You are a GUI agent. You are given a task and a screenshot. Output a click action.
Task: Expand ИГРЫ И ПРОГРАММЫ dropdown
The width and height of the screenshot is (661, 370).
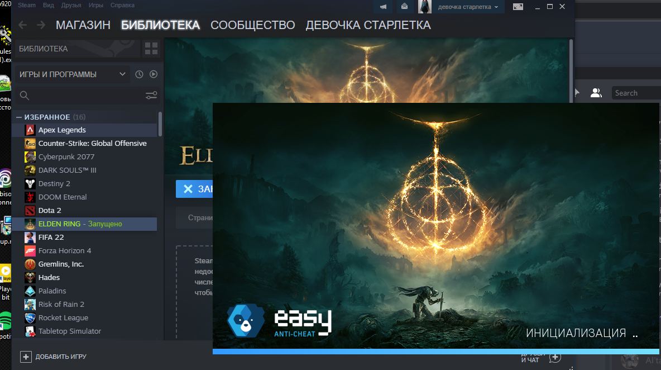[122, 74]
